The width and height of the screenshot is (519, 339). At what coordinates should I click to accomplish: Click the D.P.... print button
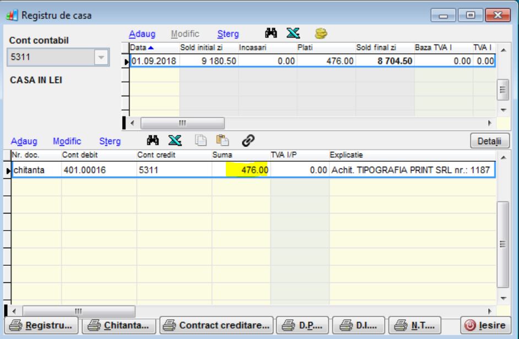point(302,325)
